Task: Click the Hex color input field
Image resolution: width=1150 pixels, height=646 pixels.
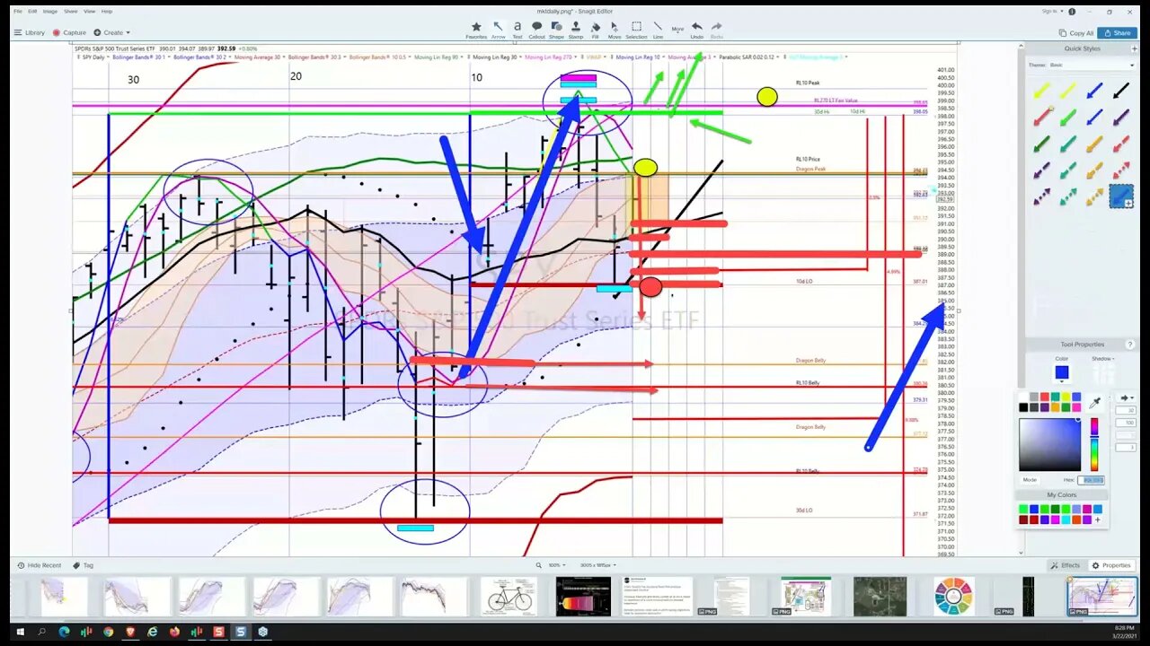Action: [1092, 480]
